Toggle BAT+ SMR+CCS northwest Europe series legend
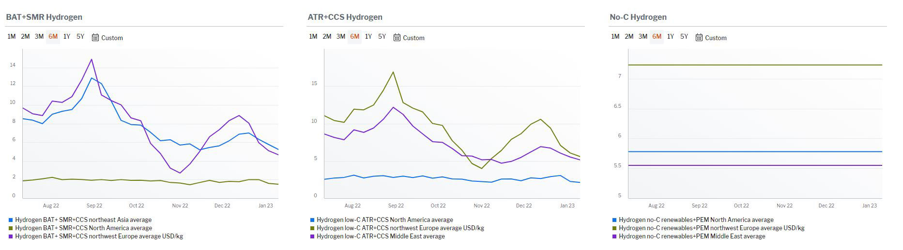This screenshot has width=903, height=250. [x=99, y=236]
